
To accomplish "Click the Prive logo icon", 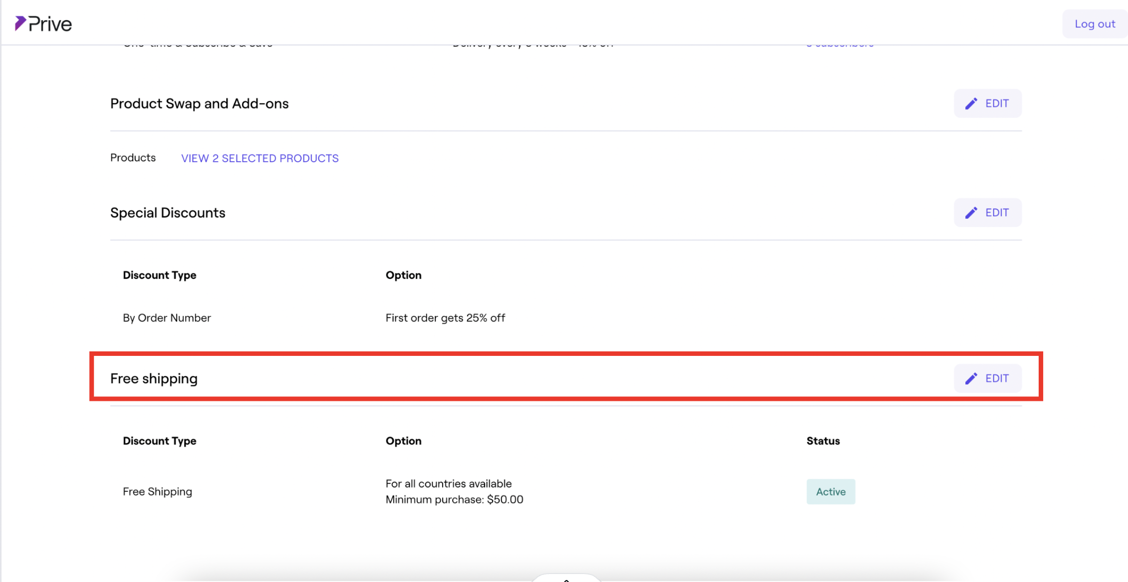I will [20, 23].
